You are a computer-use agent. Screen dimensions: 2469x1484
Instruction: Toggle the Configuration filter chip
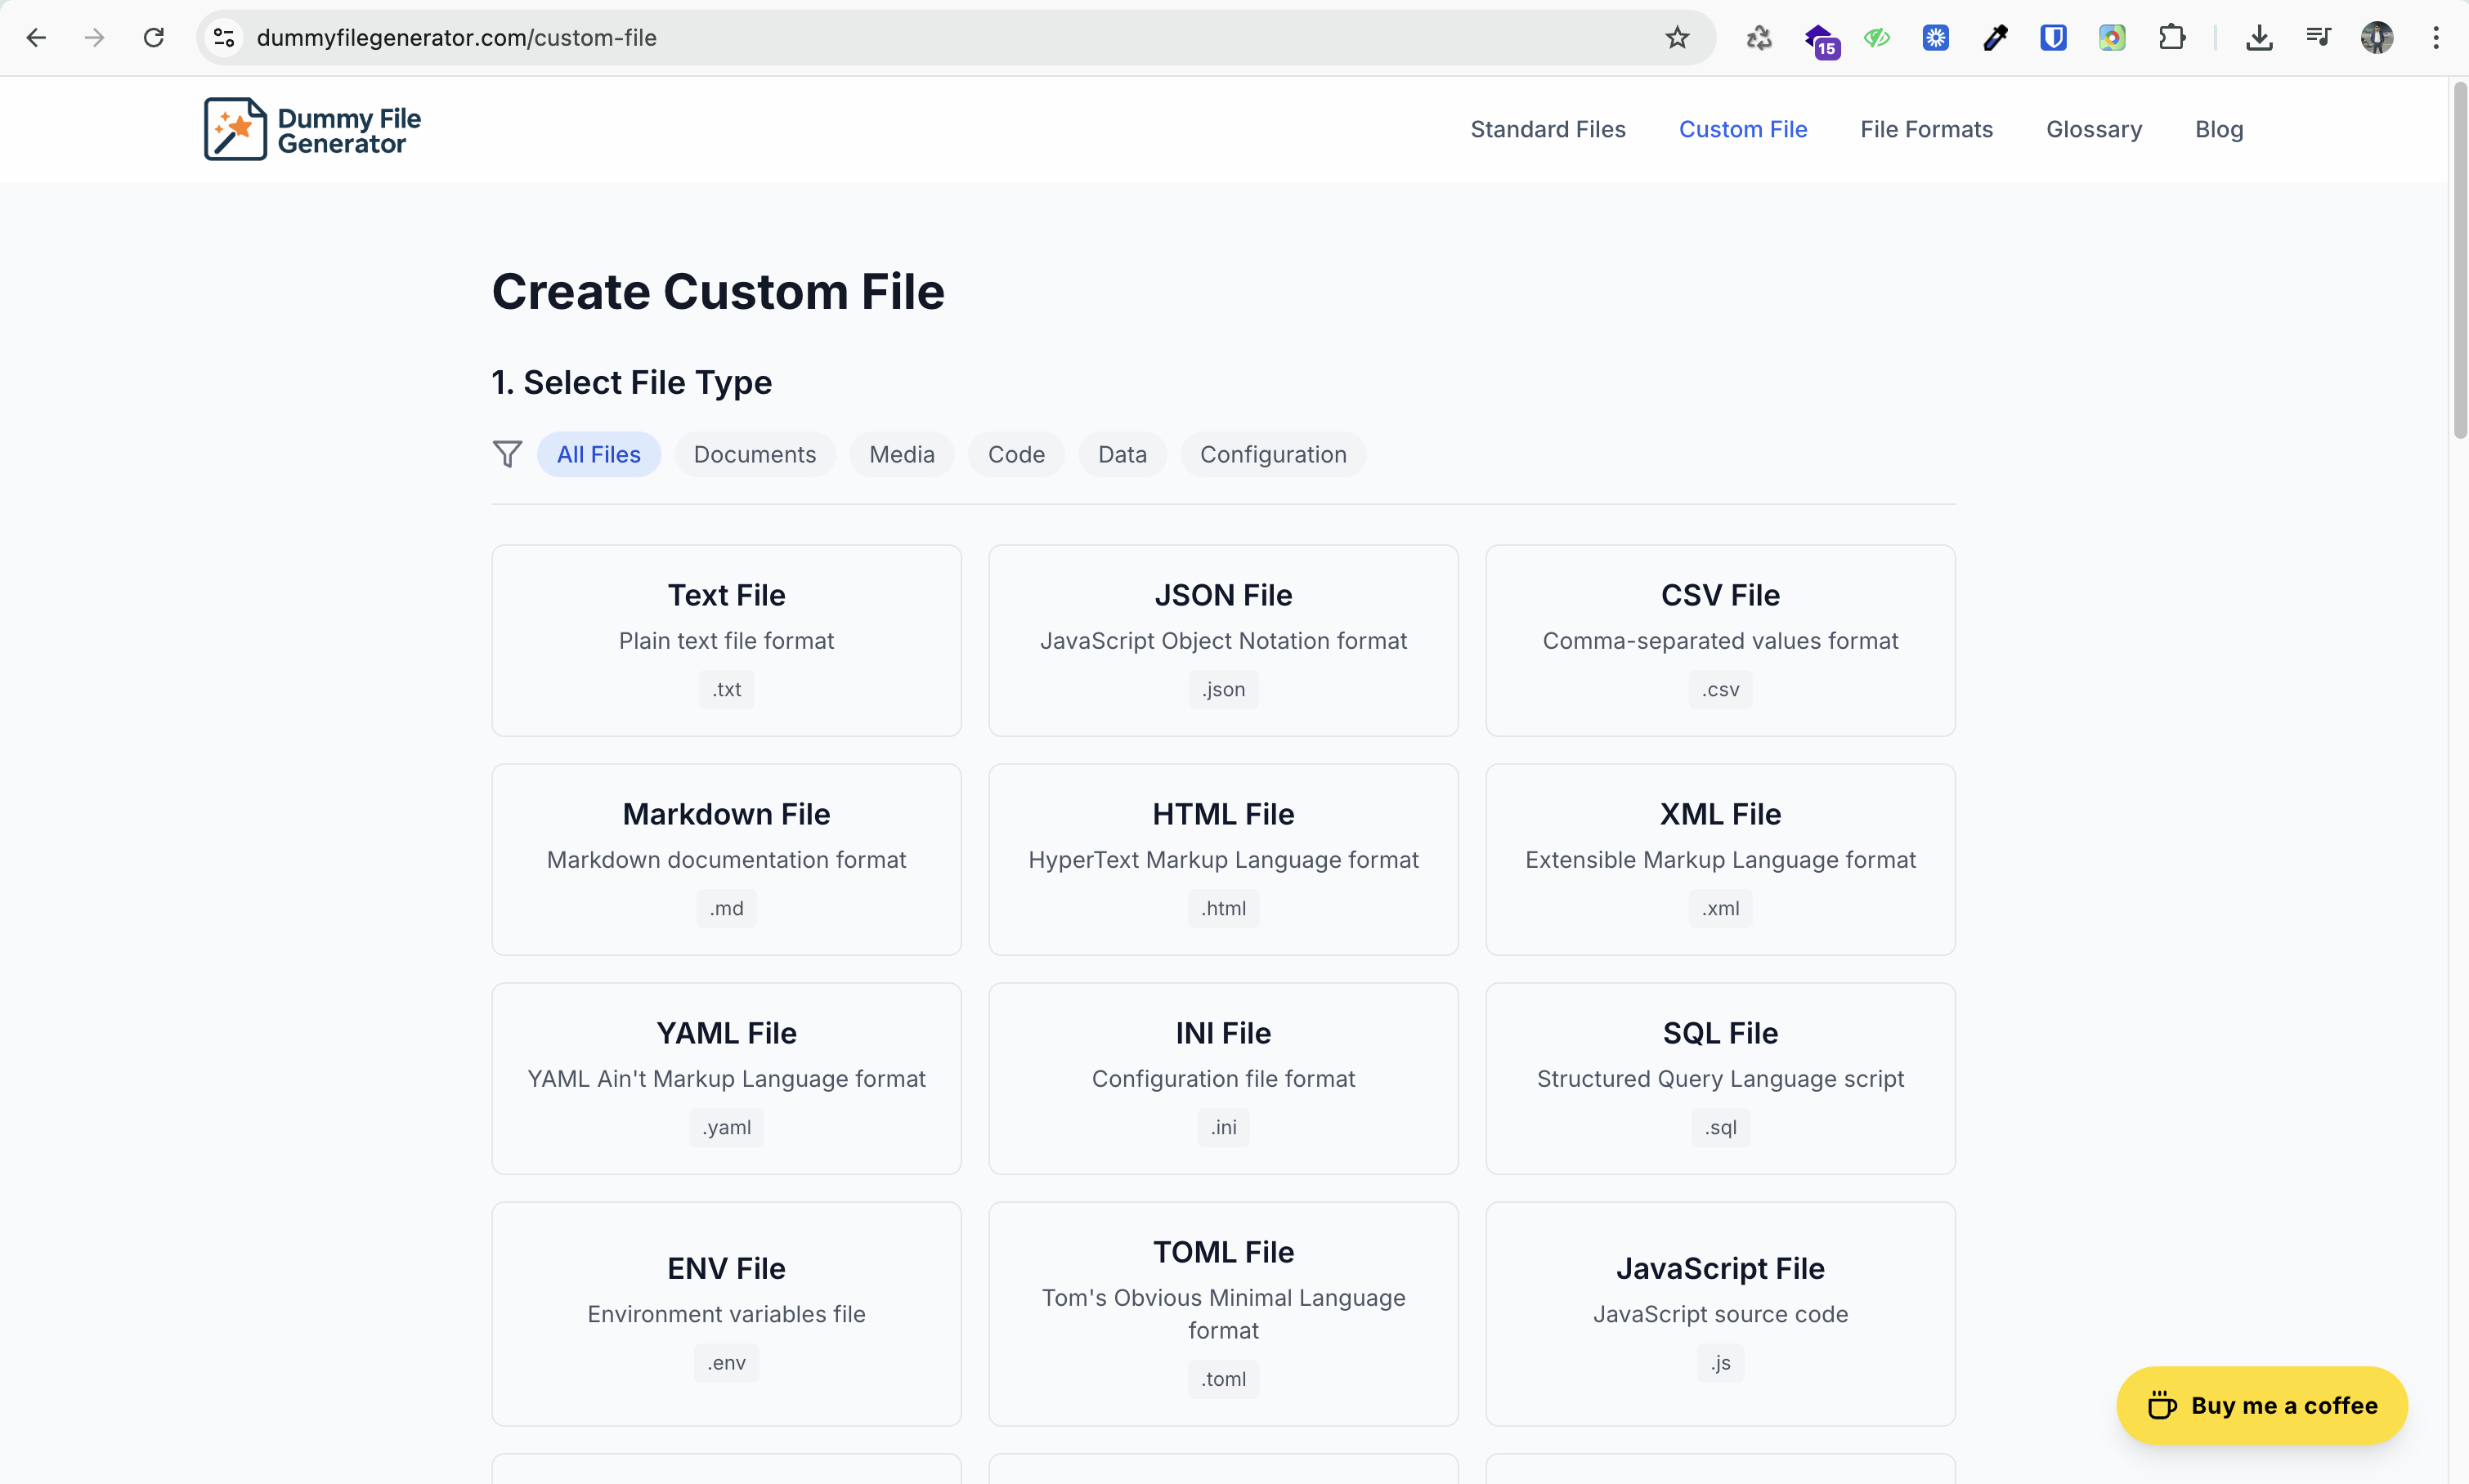[1274, 454]
